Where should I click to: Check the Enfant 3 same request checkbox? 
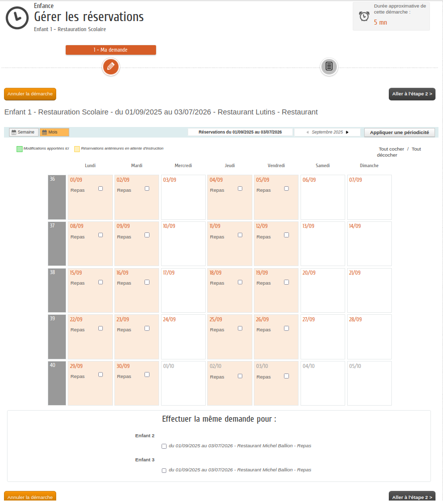pyautogui.click(x=164, y=471)
